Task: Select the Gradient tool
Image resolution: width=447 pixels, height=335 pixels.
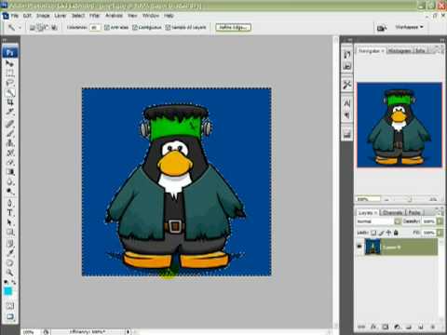Action: coord(9,172)
